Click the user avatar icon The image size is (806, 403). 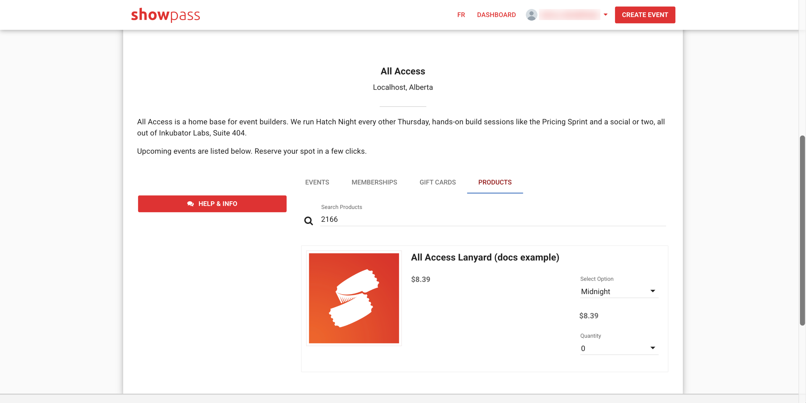tap(531, 15)
